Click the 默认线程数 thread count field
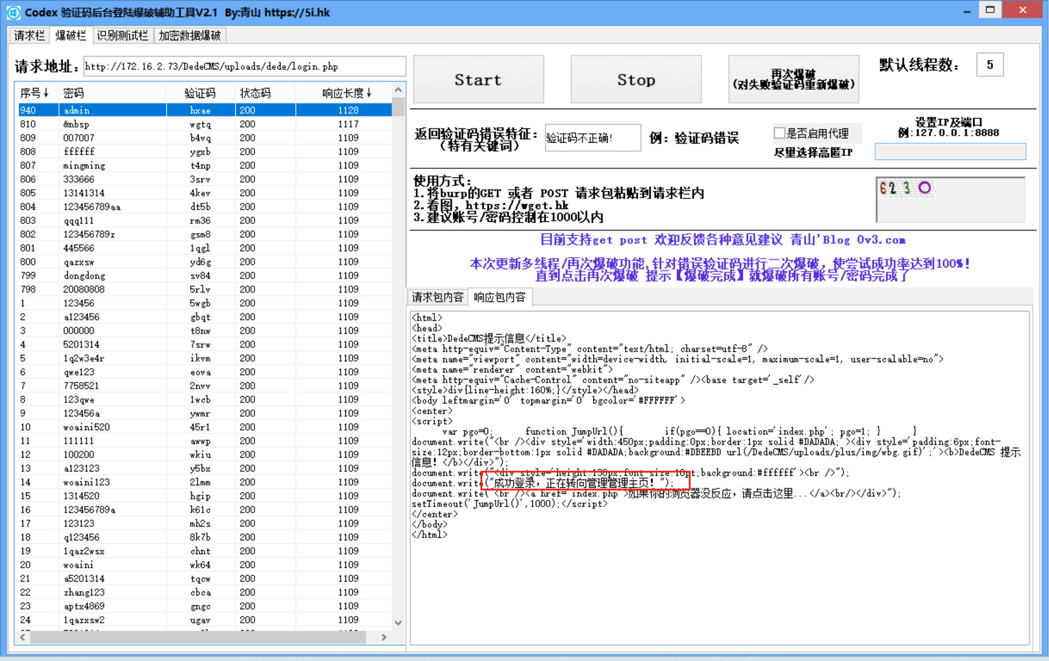This screenshot has width=1049, height=661. [990, 65]
